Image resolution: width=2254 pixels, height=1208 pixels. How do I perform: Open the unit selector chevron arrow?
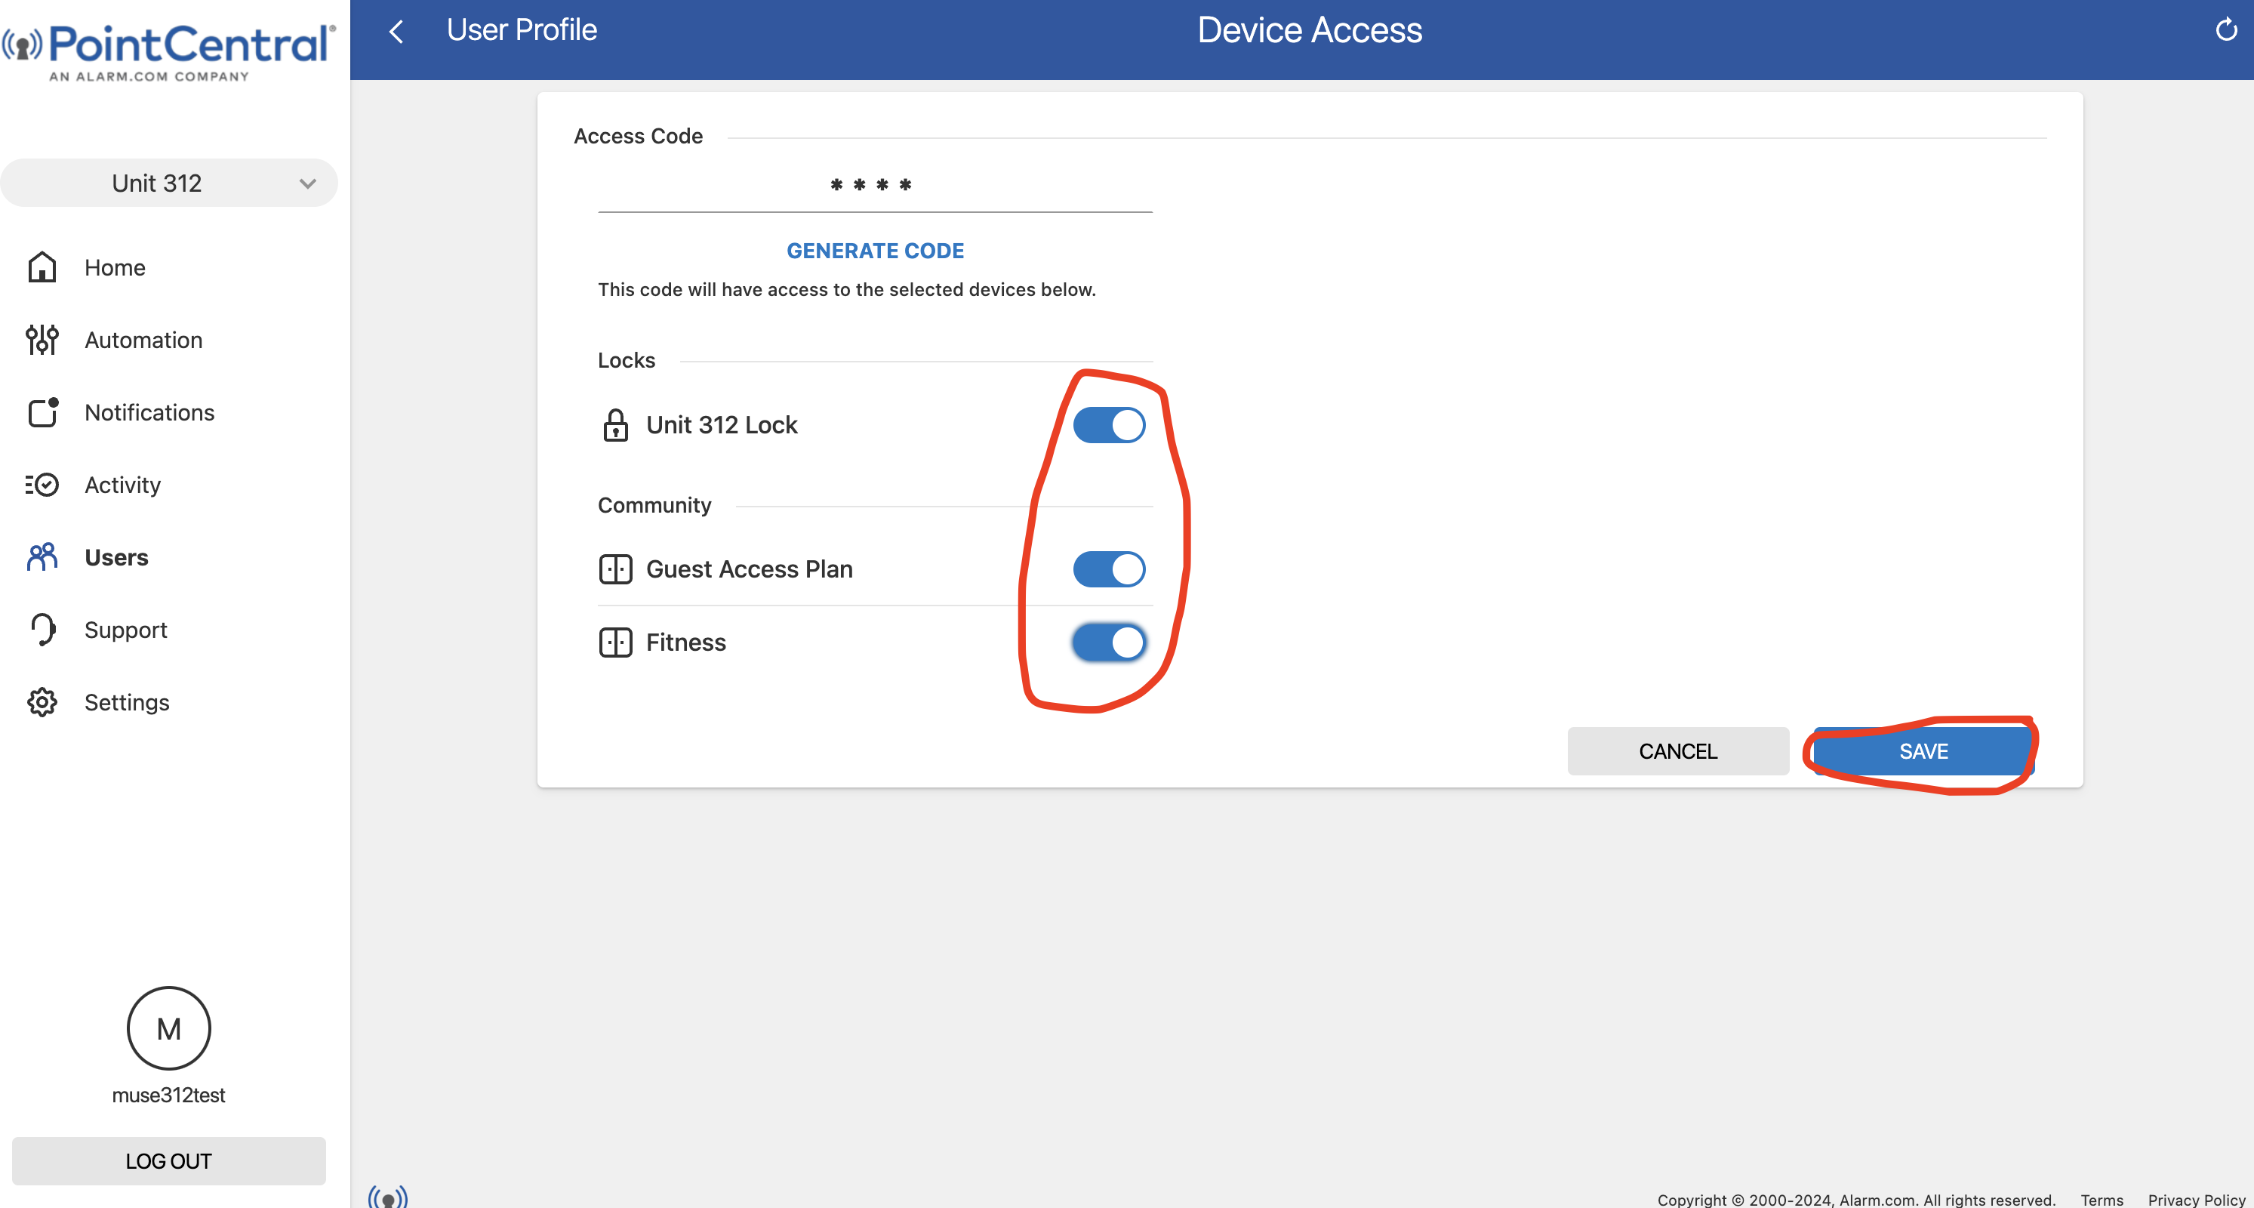307,183
